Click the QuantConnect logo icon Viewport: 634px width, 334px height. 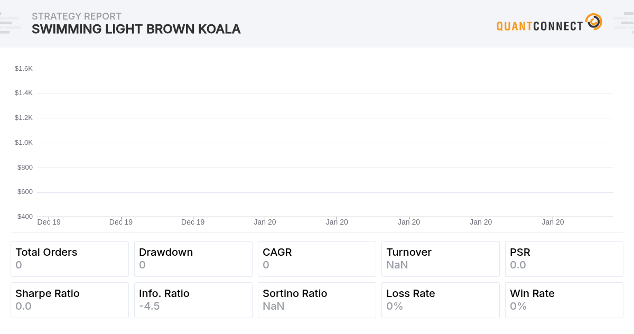(x=594, y=22)
